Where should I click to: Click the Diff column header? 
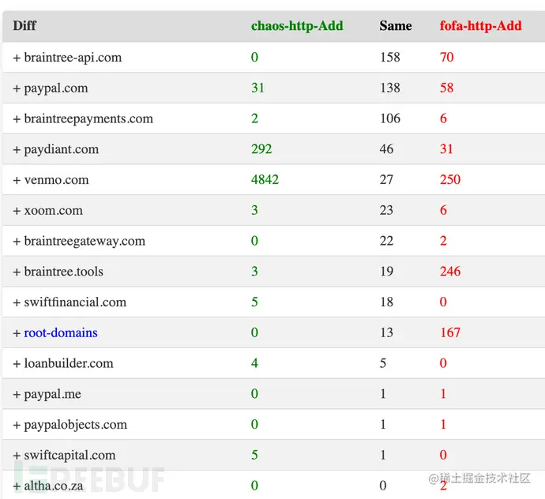24,26
